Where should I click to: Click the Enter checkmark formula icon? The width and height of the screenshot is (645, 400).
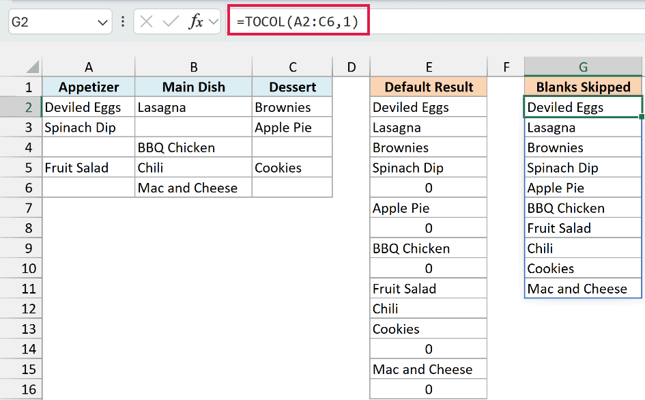pos(171,21)
